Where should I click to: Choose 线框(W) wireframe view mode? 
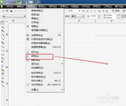click(x=45, y=15)
